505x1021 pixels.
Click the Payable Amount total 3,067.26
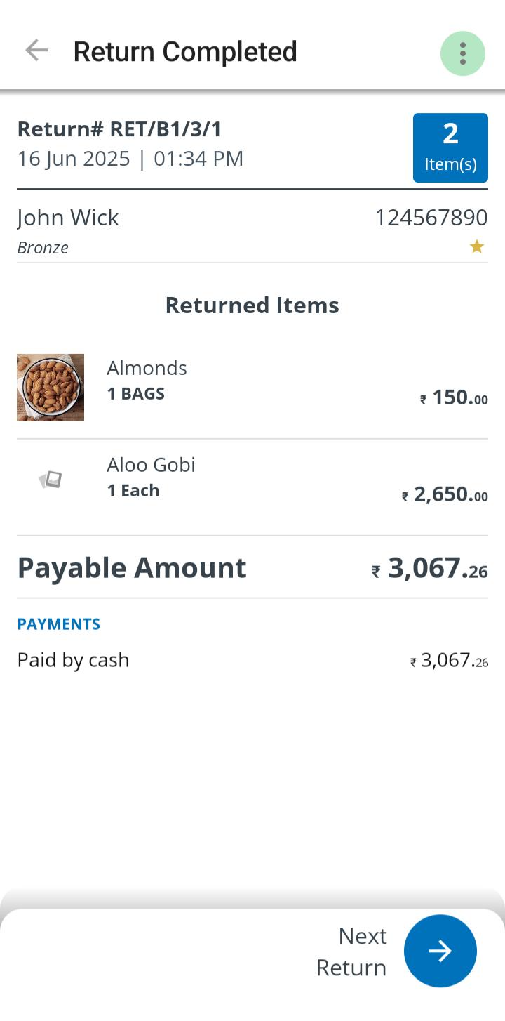click(430, 569)
